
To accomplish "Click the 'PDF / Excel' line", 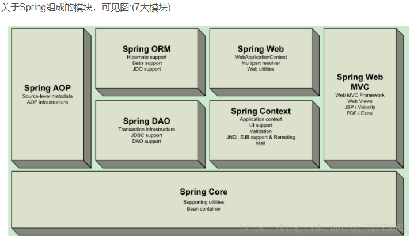I will coord(360,113).
